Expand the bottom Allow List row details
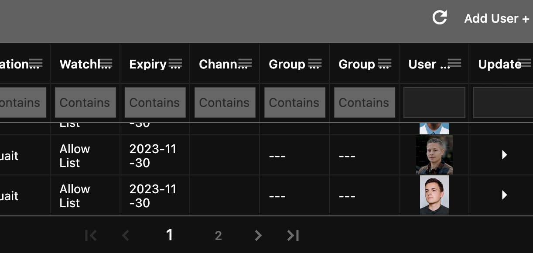This screenshot has width=533, height=253. click(504, 195)
